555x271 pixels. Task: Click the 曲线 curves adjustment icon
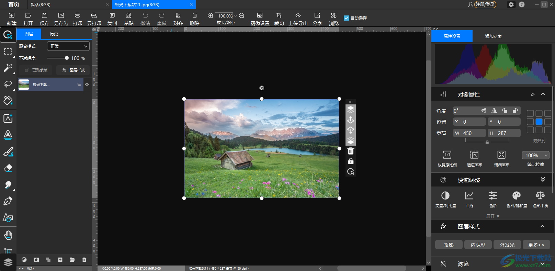469,195
